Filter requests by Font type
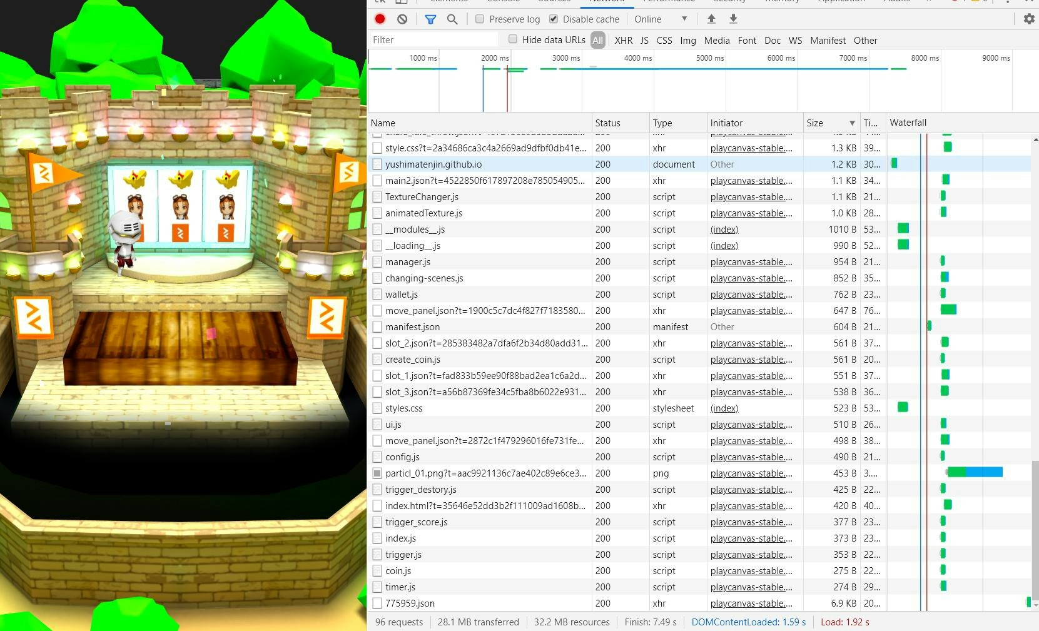This screenshot has width=1039, height=631. [x=747, y=40]
